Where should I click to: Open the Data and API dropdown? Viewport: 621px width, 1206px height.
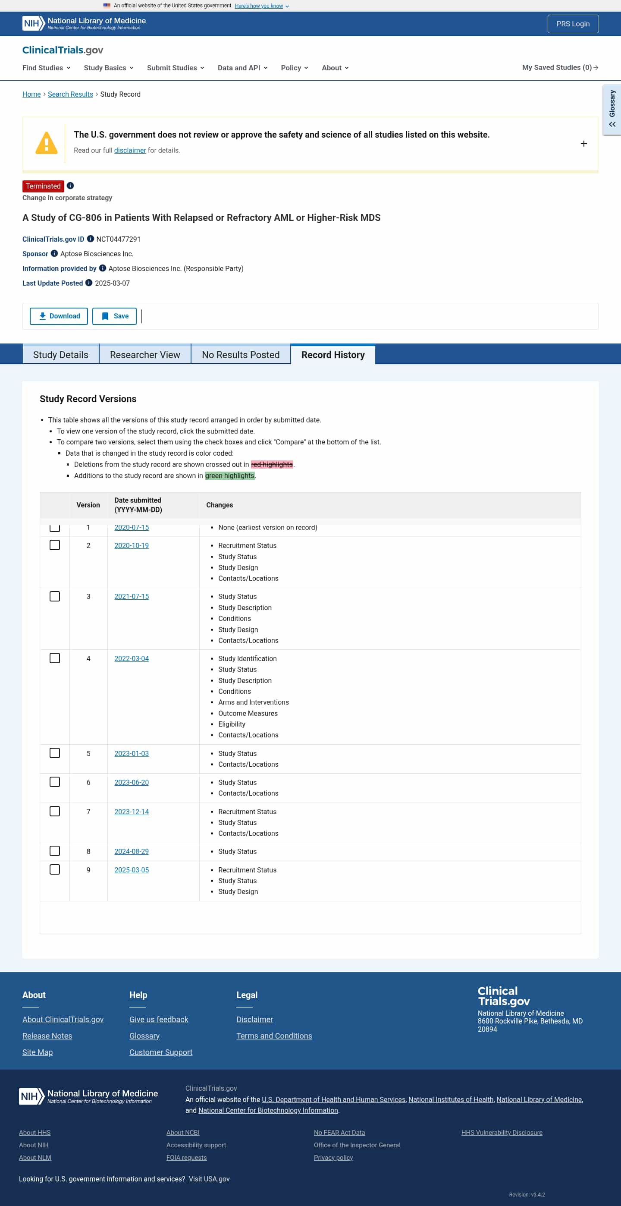[242, 68]
